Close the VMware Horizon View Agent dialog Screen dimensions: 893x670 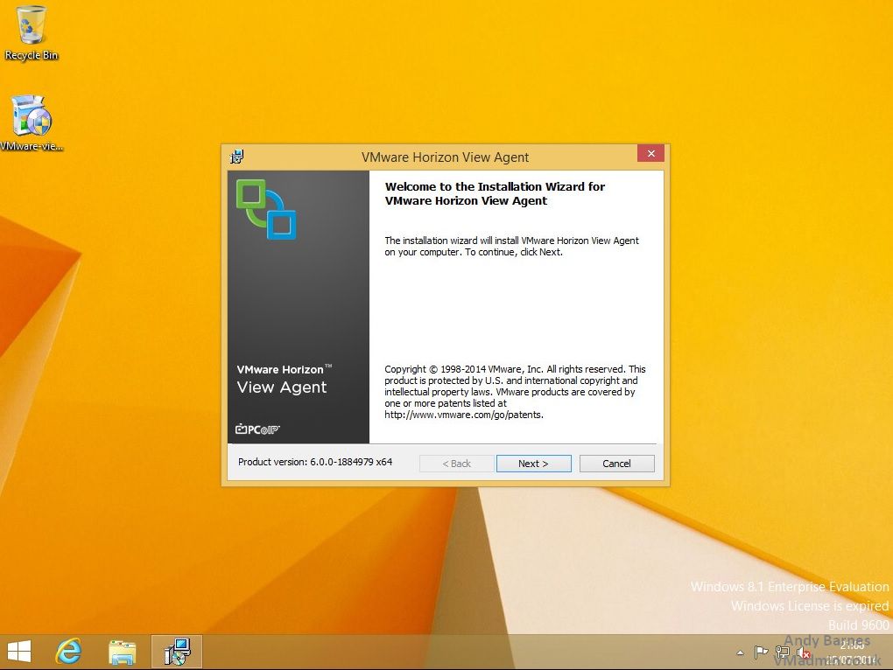pos(651,154)
